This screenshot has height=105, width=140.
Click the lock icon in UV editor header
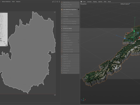tap(55, 2)
